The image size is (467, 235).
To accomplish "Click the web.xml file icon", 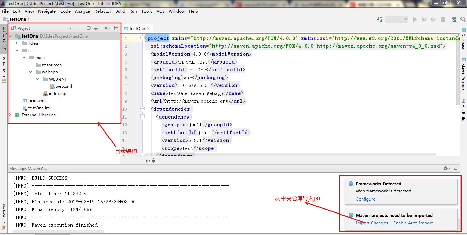I will click(52, 86).
